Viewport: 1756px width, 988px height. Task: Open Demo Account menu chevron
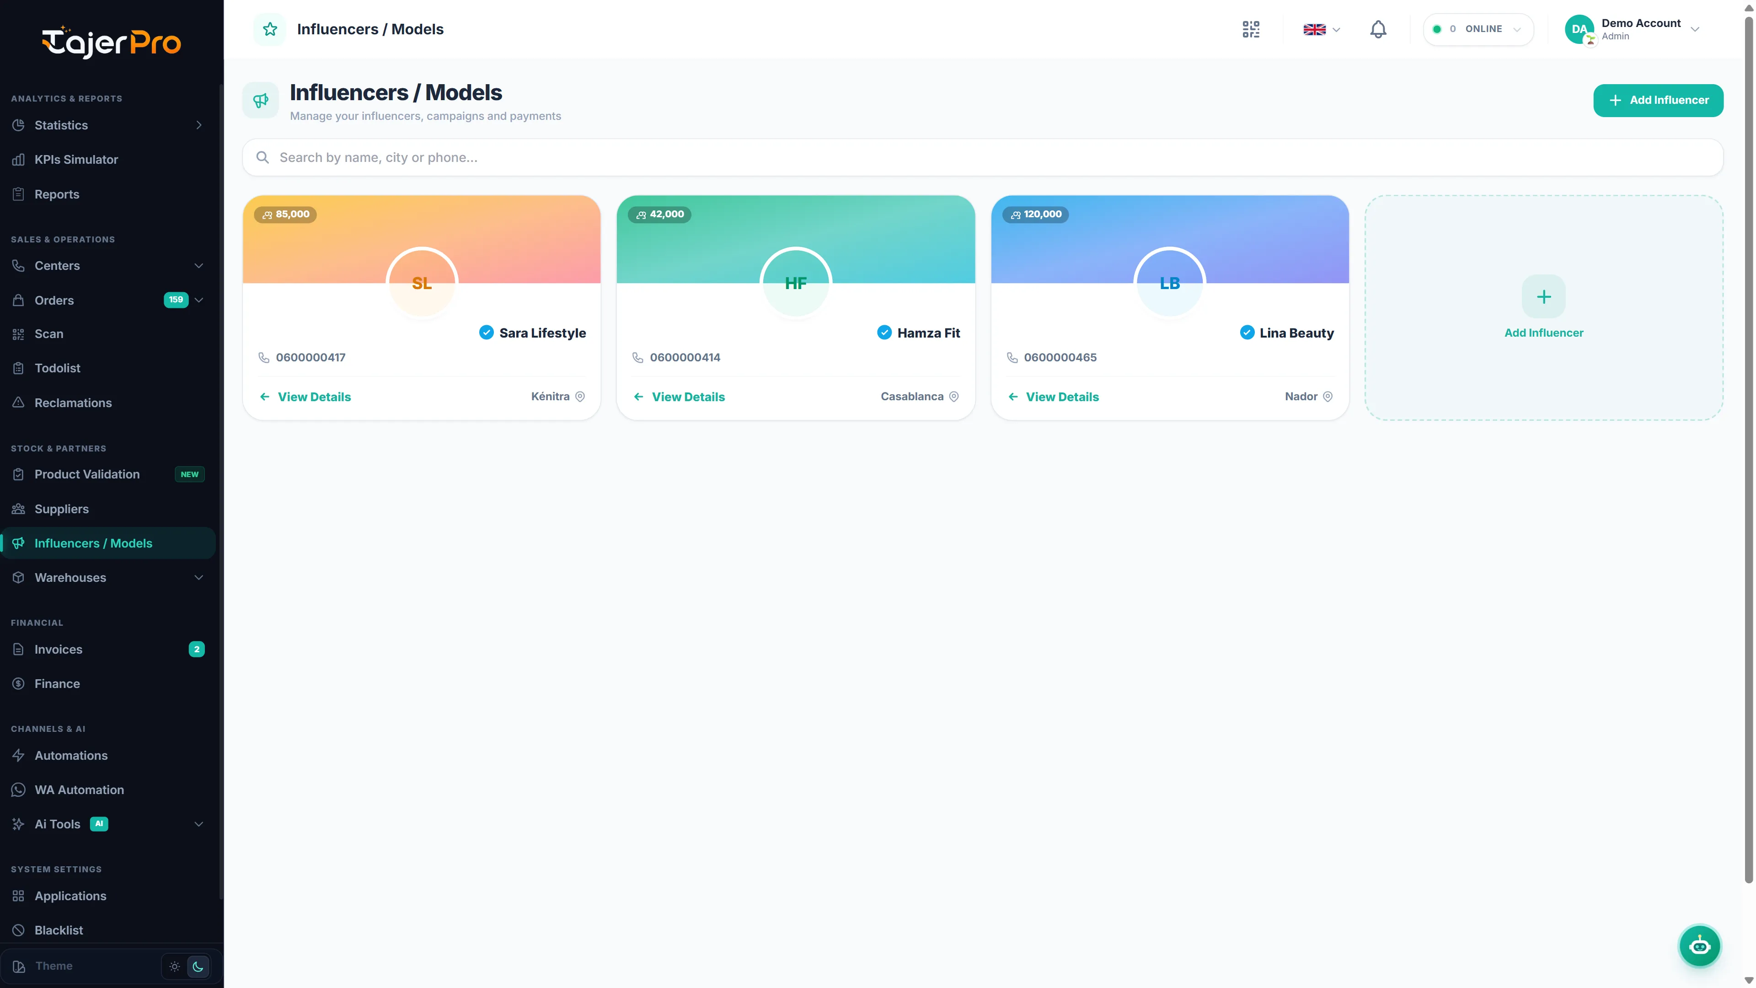[1695, 29]
